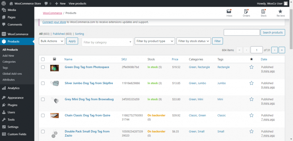This screenshot has width=293, height=141.
Task: Open Categories submenu item
Action: [9, 62]
